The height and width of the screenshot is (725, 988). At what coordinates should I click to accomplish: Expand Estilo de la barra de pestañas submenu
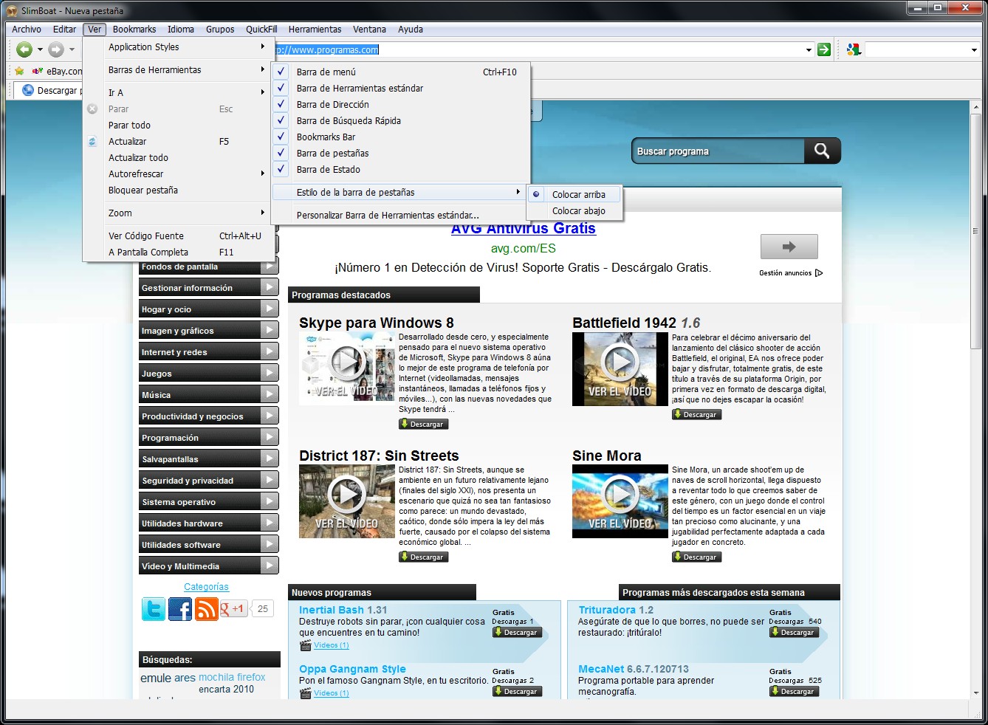tap(399, 192)
